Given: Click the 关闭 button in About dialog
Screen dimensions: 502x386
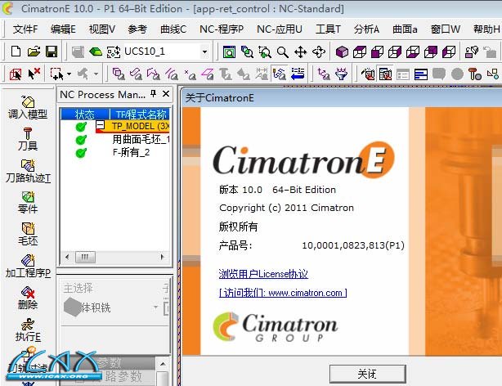Looking at the screenshot, I should click(x=366, y=374).
